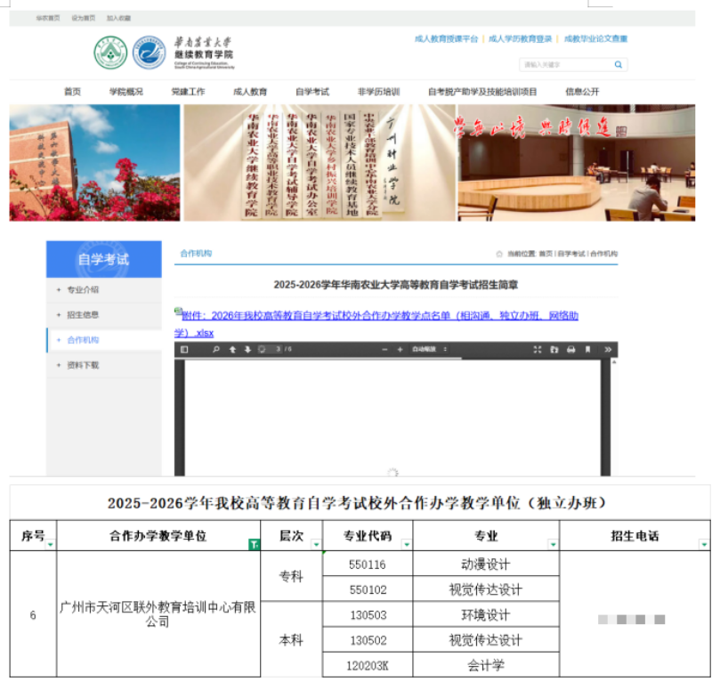Image resolution: width=712 pixels, height=690 pixels.
Task: Click the 自学考试 breadcrumb link
Action: pos(571,254)
